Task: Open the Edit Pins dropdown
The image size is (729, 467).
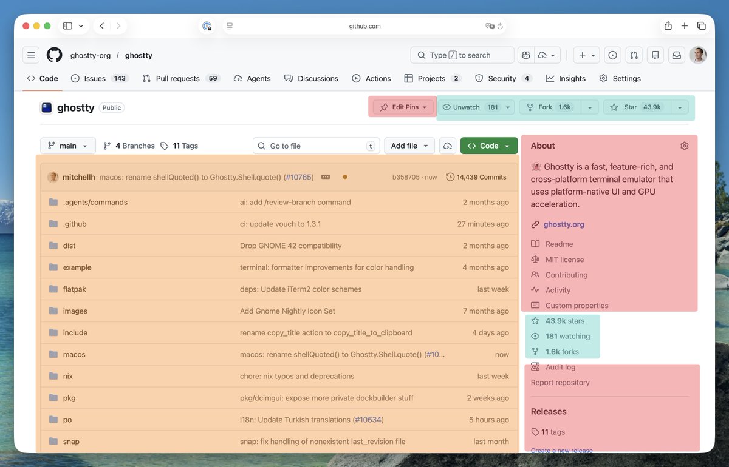Action: point(403,107)
